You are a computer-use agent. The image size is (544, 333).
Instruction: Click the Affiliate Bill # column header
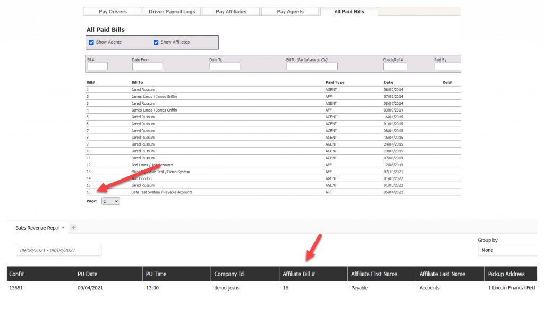[301, 274]
